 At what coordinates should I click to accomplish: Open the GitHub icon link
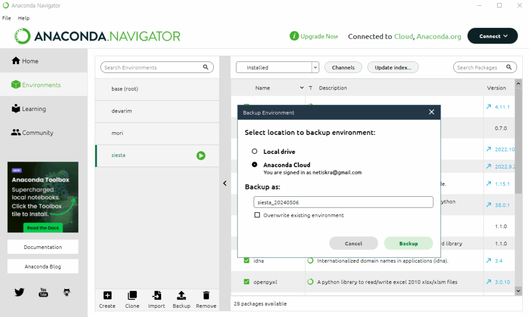(67, 292)
